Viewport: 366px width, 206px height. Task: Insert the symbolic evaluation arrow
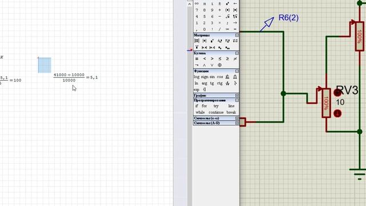[x=235, y=23]
